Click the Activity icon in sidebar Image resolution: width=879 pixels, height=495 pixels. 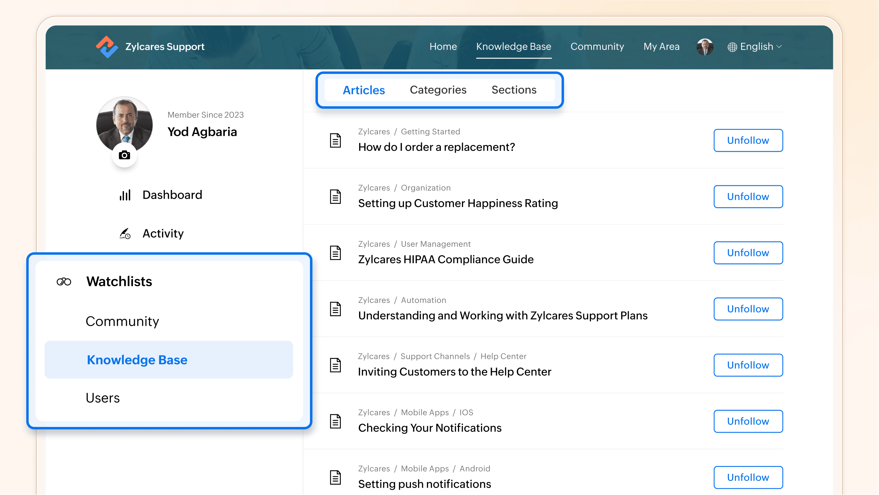click(x=125, y=234)
